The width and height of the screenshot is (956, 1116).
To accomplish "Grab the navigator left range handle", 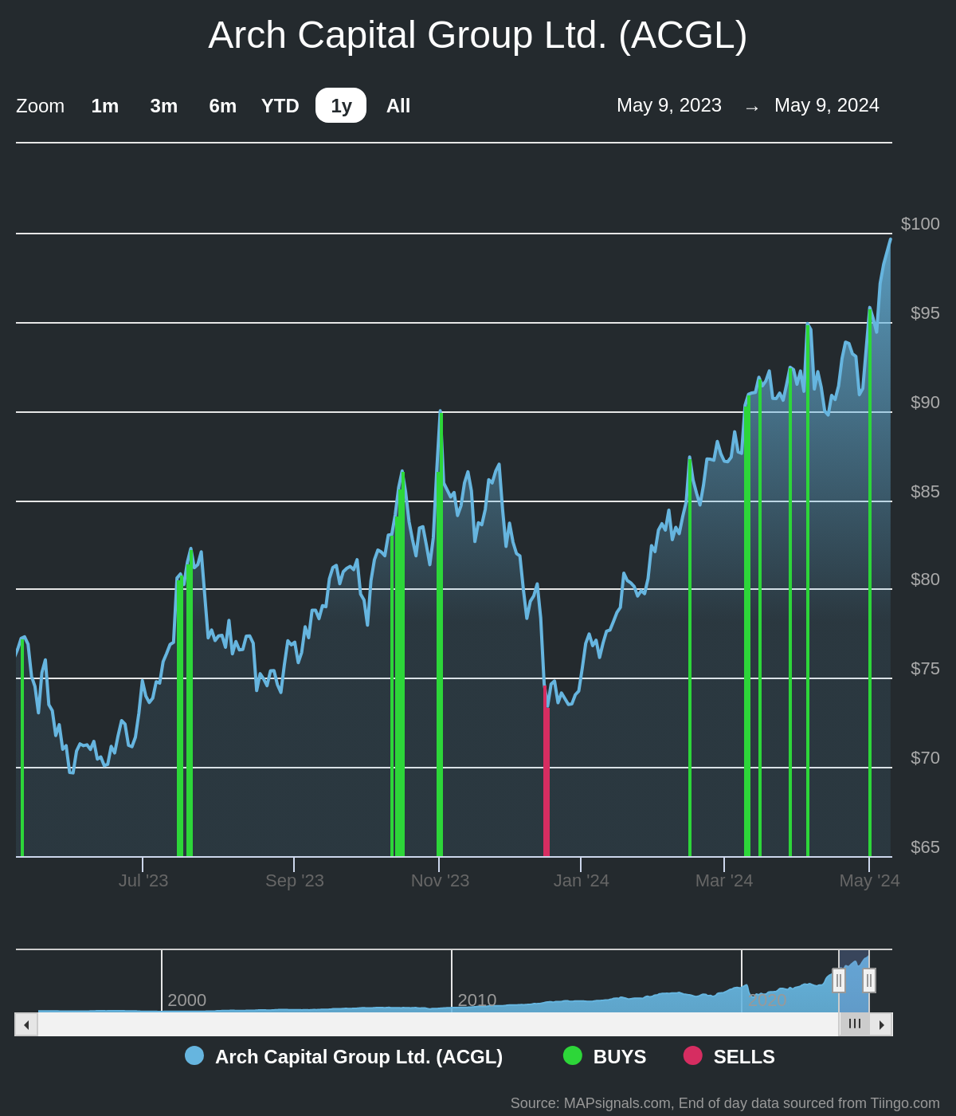I will click(839, 980).
